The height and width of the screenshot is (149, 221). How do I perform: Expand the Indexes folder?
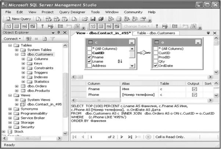pos(23,77)
